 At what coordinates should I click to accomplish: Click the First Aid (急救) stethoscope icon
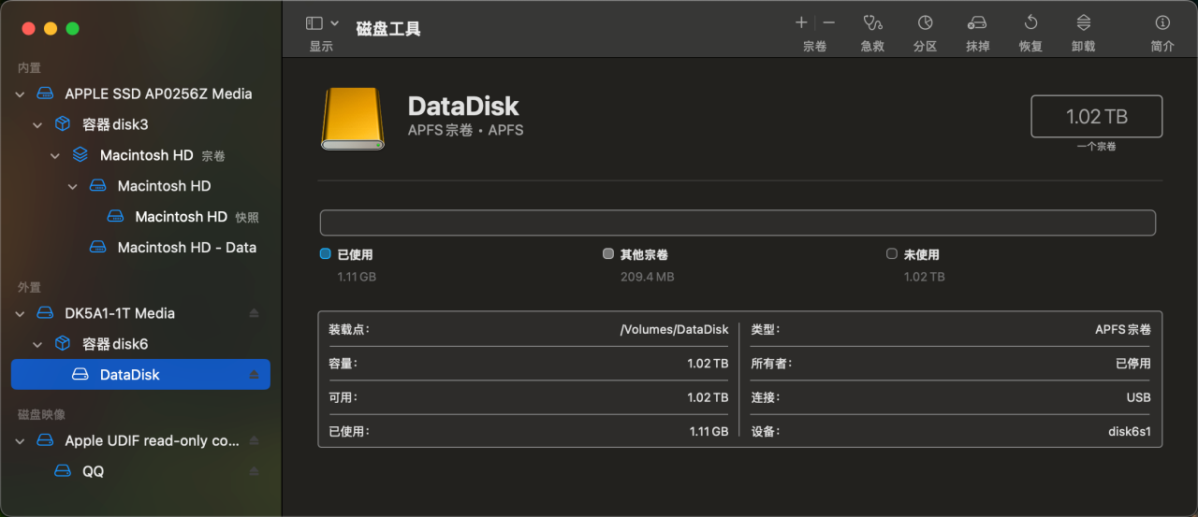872,23
